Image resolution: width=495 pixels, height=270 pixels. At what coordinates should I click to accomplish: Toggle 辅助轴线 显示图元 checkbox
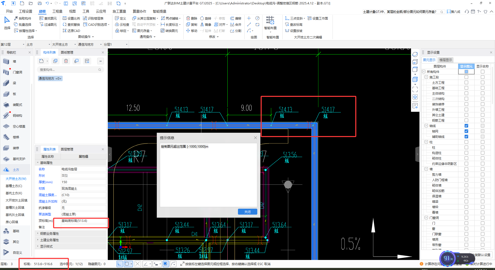[x=466, y=137]
